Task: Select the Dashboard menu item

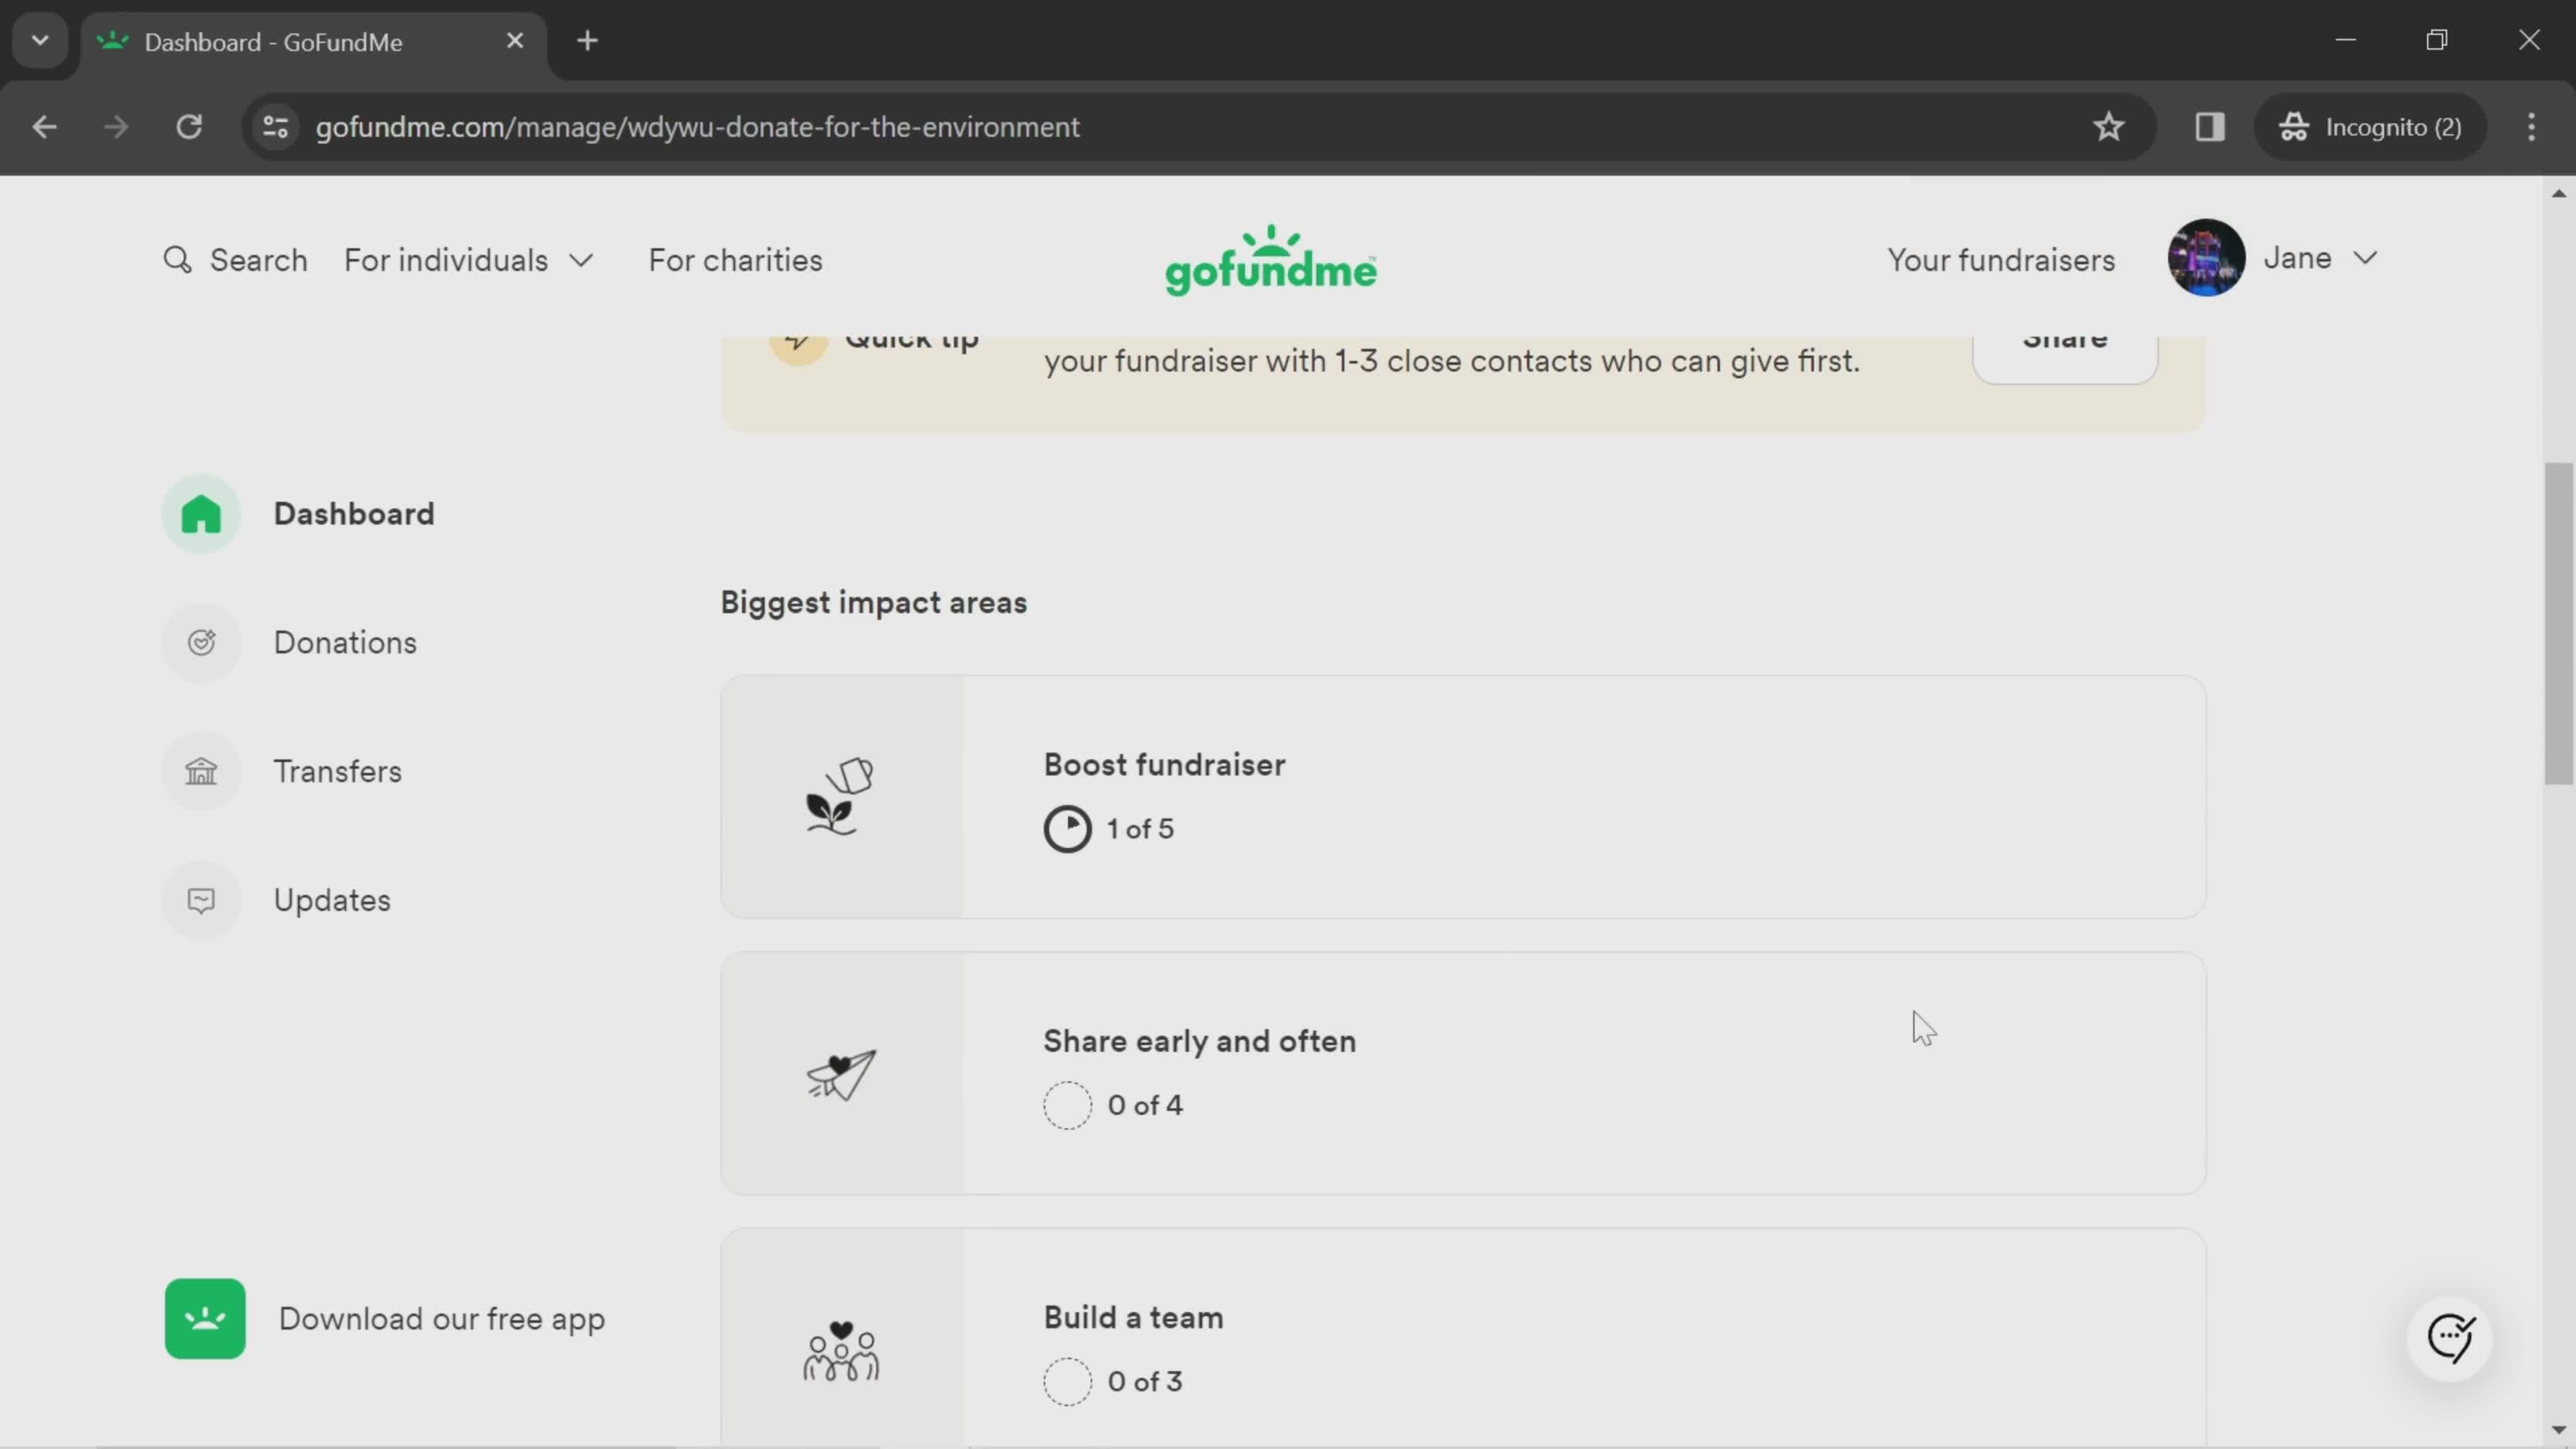Action: (x=354, y=513)
